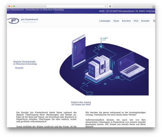Click the phone icon beside 089 number
This screenshot has height=137, width=162.
pos(99,11)
